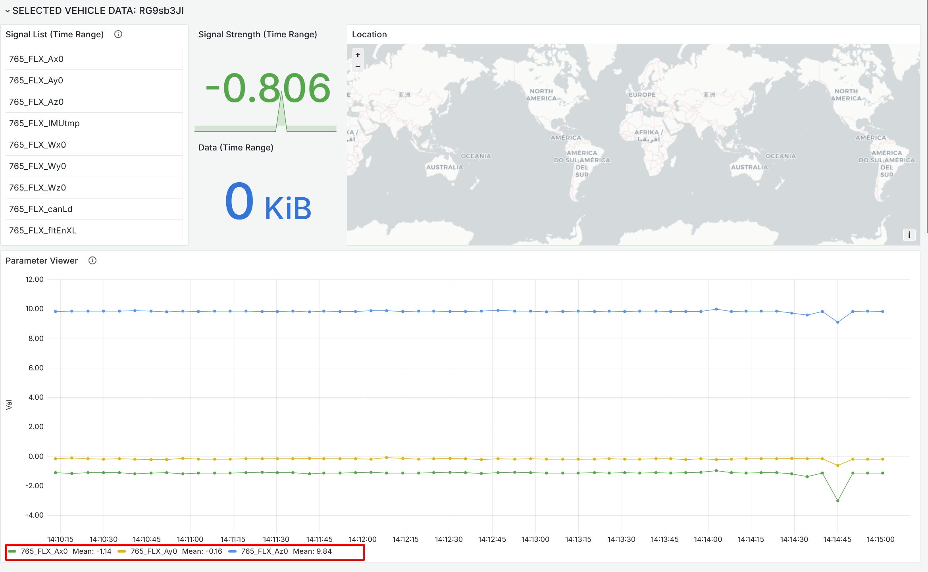Select signal 765_FLX_fltEnXL in the list
Viewport: 928px width, 572px height.
coord(94,231)
